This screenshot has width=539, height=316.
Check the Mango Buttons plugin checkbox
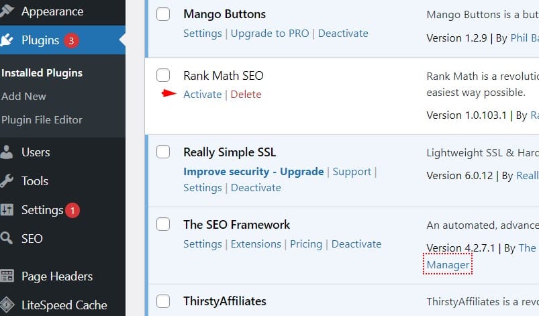(x=163, y=14)
